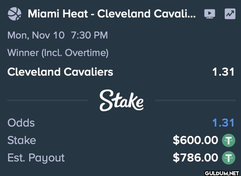
Task: Click the blue 1.31 odds value
Action: [223, 123]
